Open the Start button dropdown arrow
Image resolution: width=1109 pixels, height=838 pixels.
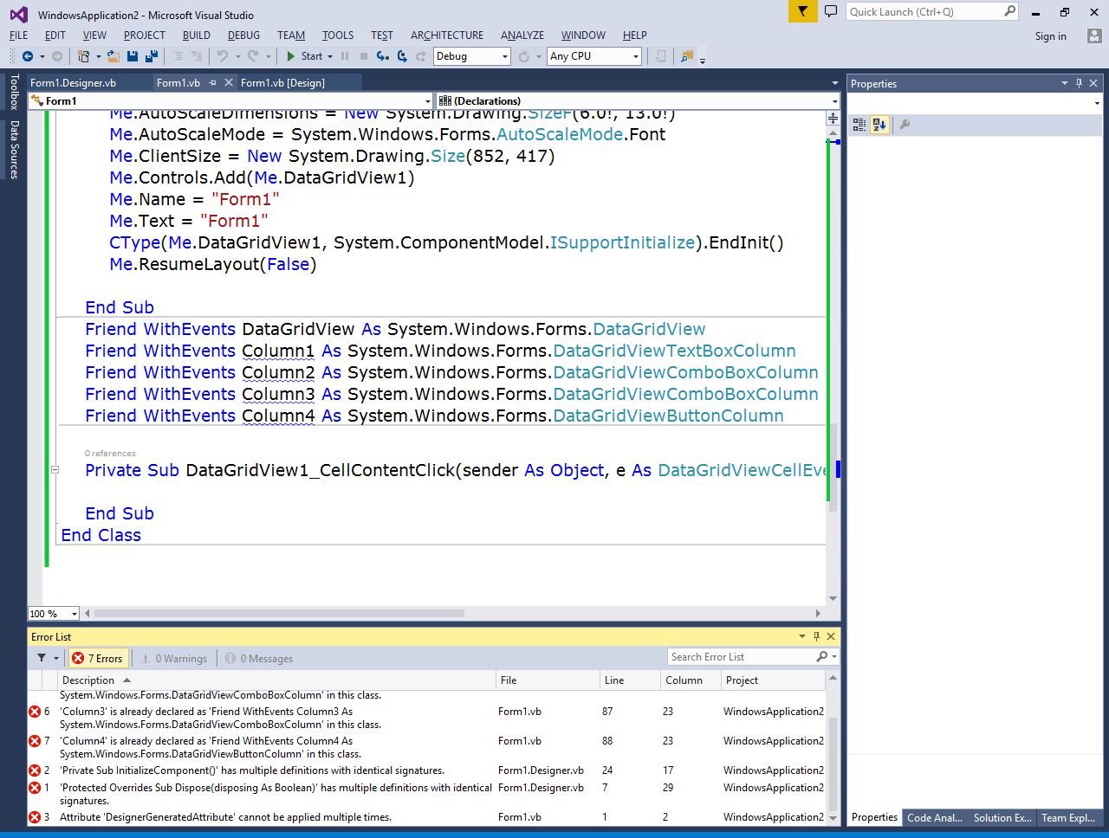pyautogui.click(x=330, y=56)
